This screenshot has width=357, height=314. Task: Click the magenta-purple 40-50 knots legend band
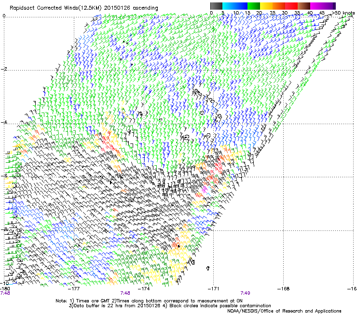pyautogui.click(x=323, y=6)
